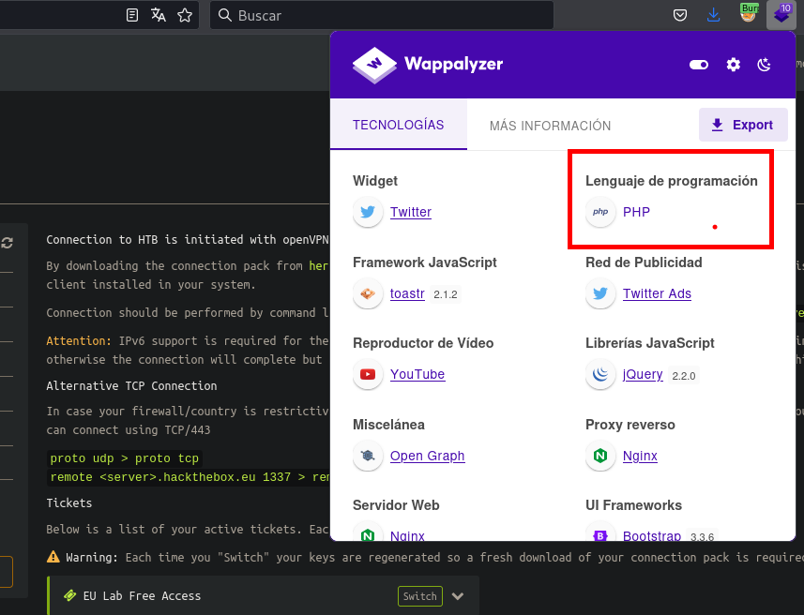Select the Tecnologías tab
The image size is (804, 615).
pos(398,125)
